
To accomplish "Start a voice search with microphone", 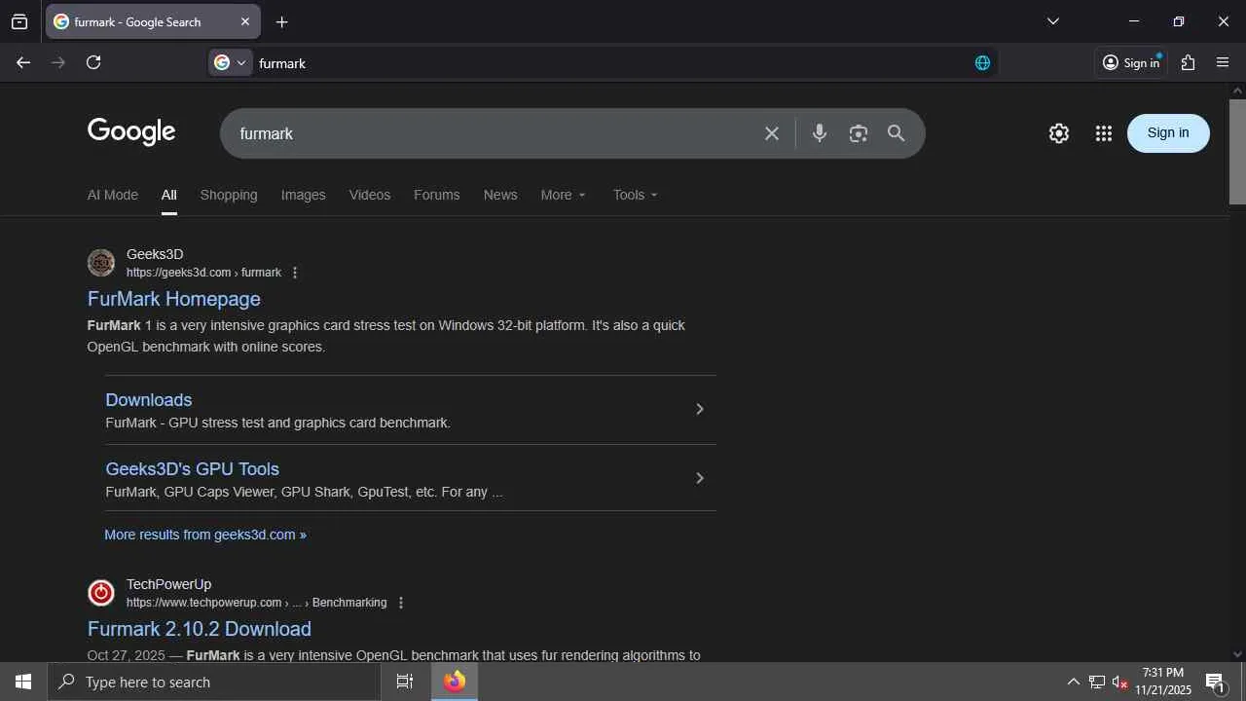I will click(x=820, y=133).
